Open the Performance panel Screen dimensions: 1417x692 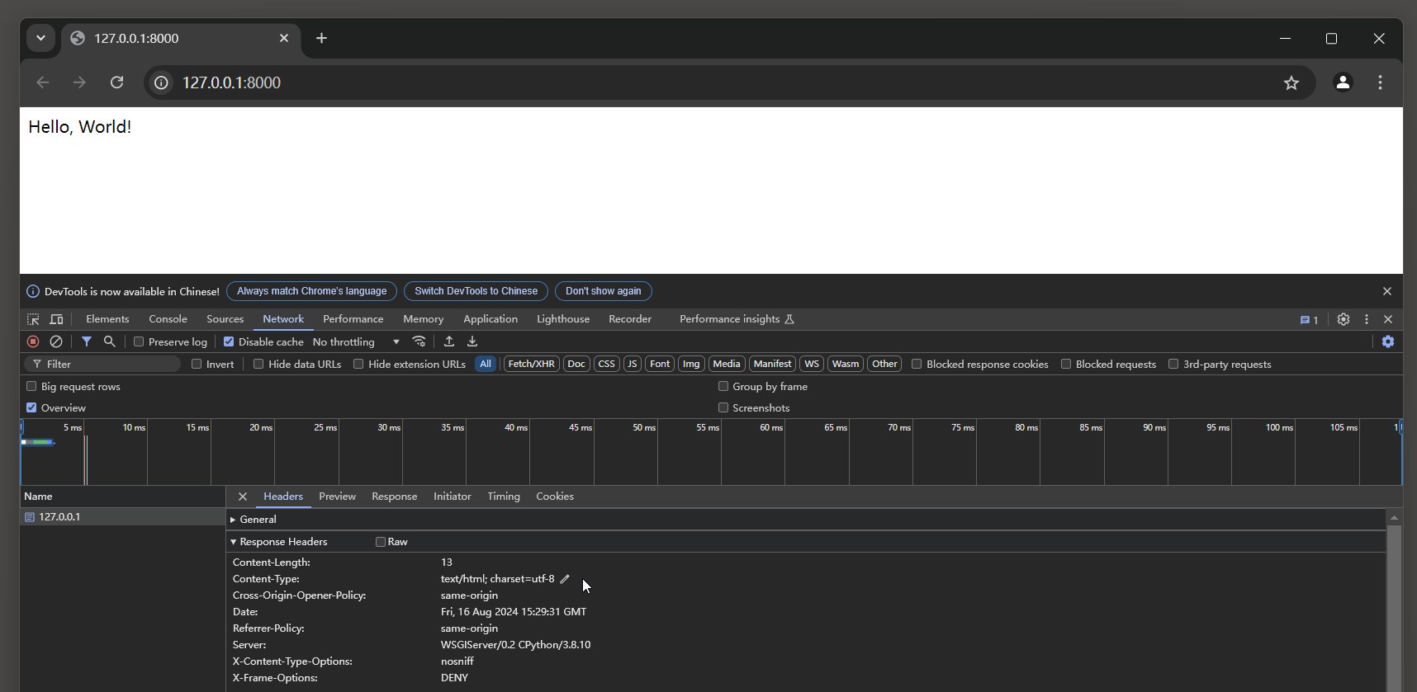click(x=353, y=319)
